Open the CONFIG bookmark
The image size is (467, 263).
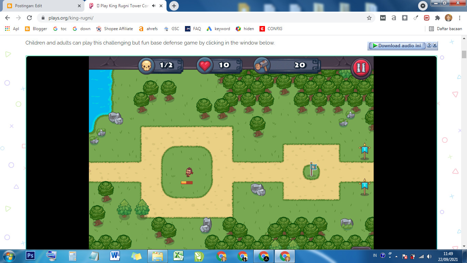pos(271,29)
